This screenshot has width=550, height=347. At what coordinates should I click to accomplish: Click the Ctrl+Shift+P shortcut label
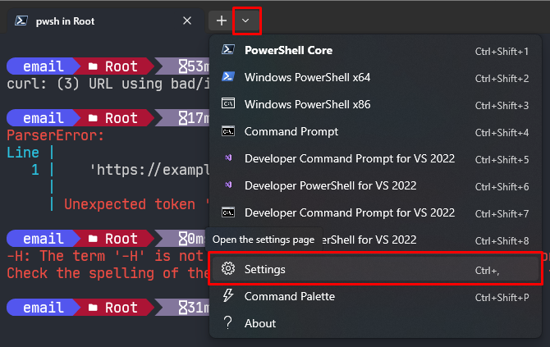click(x=502, y=298)
